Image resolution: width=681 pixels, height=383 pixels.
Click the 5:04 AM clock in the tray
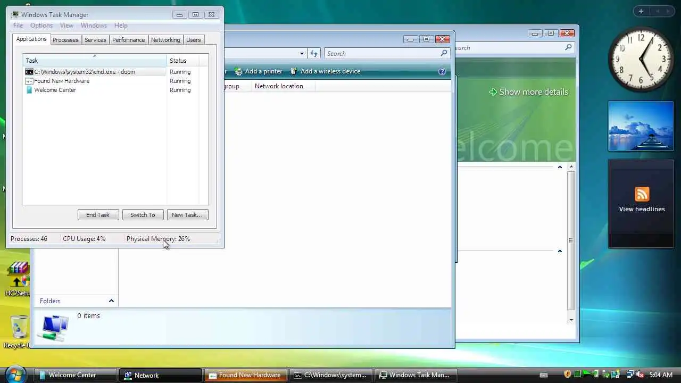coord(661,376)
